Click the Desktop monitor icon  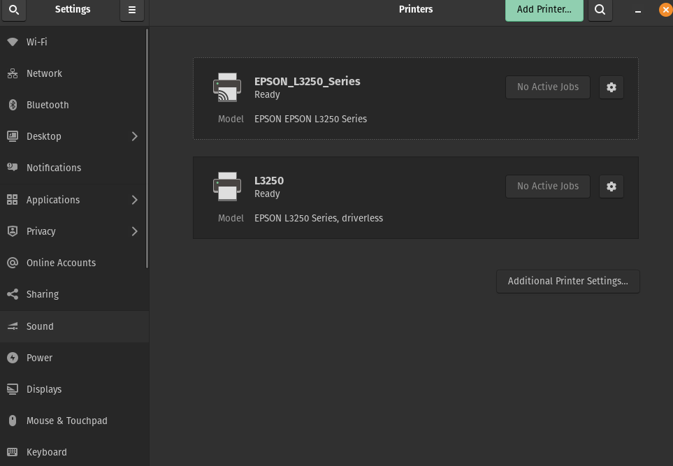coord(13,136)
